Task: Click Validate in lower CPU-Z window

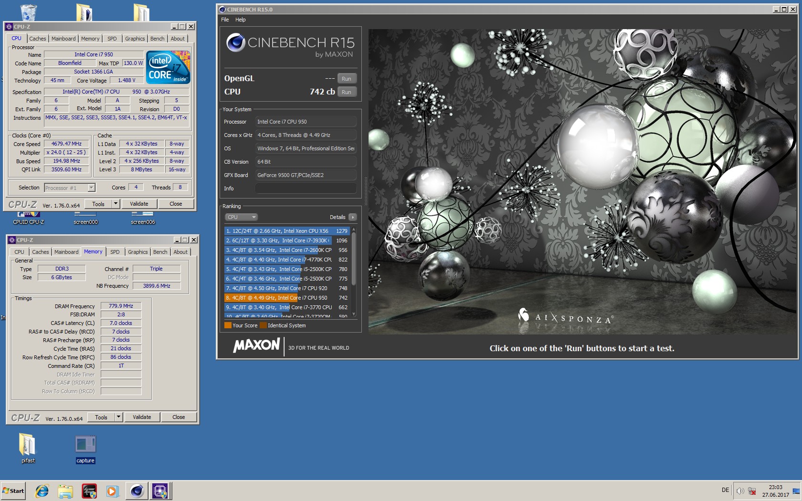Action: 142,417
